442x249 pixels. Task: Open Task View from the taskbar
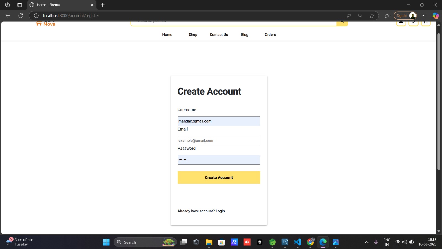[184, 242]
